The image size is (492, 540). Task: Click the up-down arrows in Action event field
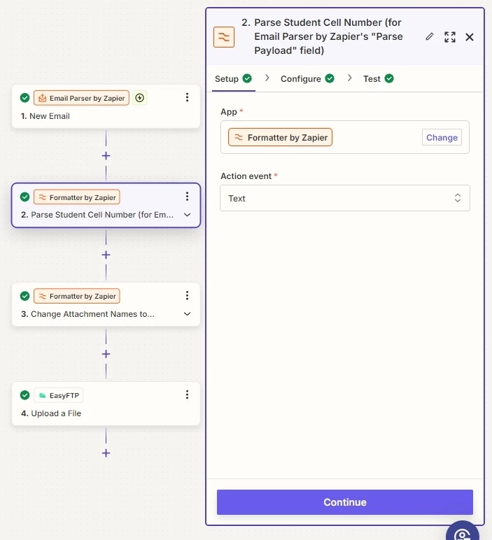[458, 198]
